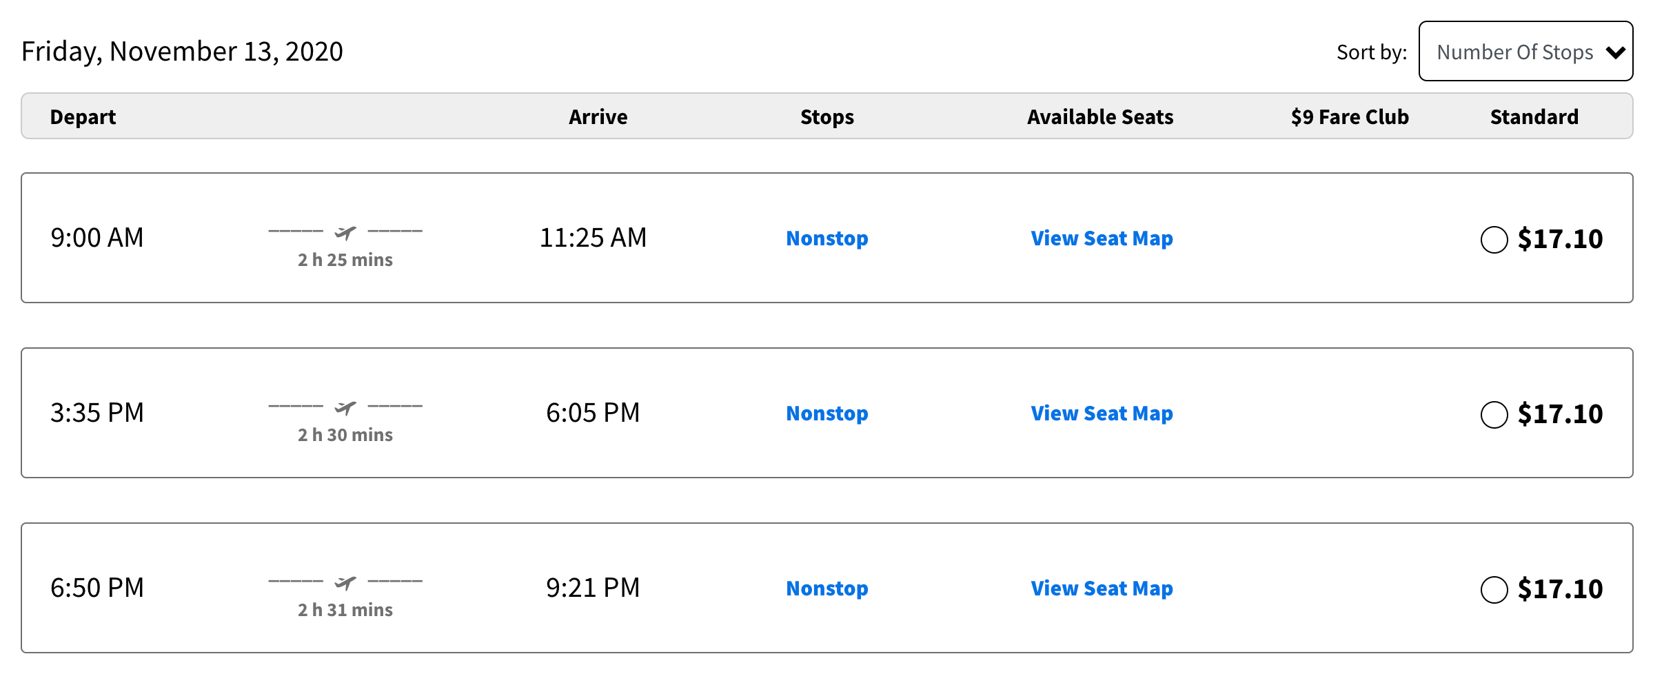Click the airplane icon on the 3:35 PM flight
This screenshot has width=1653, height=674.
(x=346, y=407)
